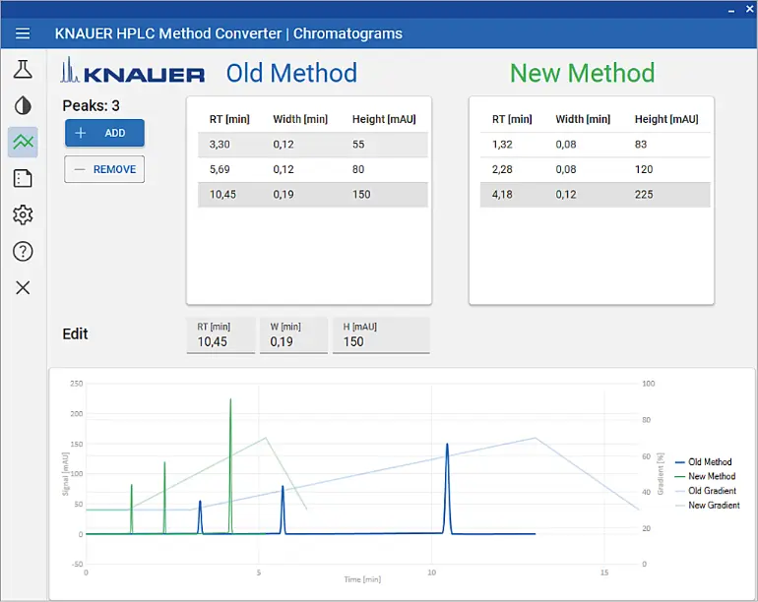Click the Peaks: 3 label

pos(91,106)
